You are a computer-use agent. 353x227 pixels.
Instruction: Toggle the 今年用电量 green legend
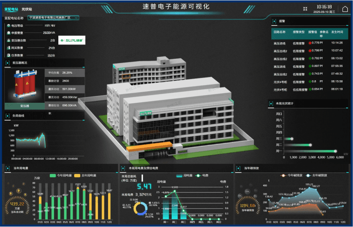click(61, 175)
